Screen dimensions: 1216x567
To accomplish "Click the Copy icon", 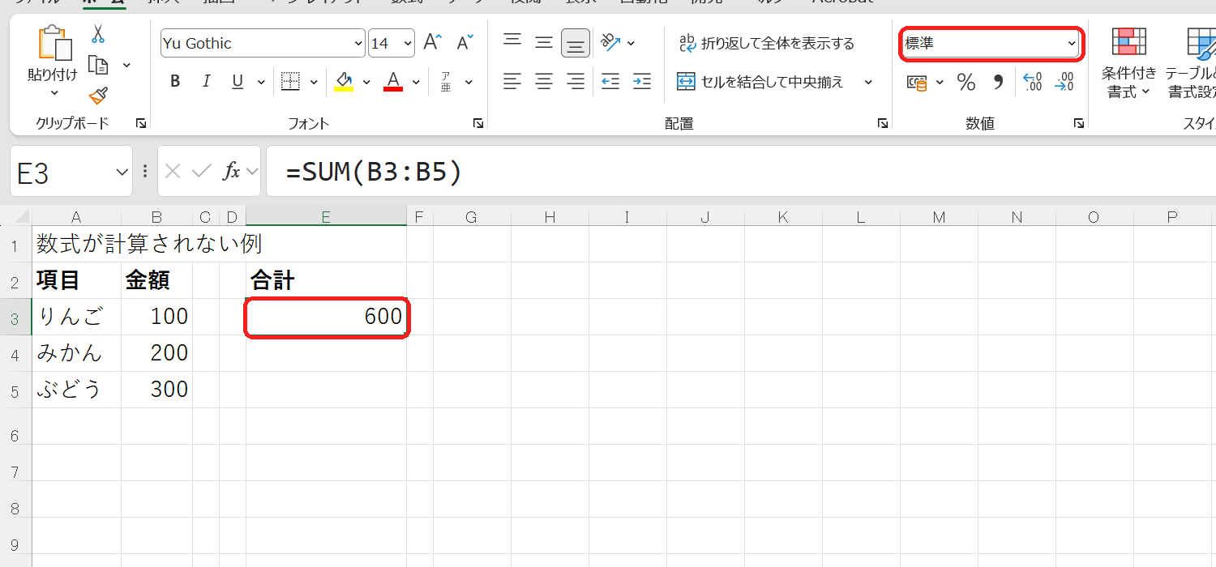I will 98,65.
